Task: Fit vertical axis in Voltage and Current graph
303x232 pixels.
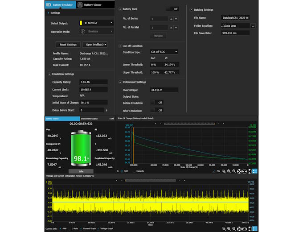Action: pos(250,229)
